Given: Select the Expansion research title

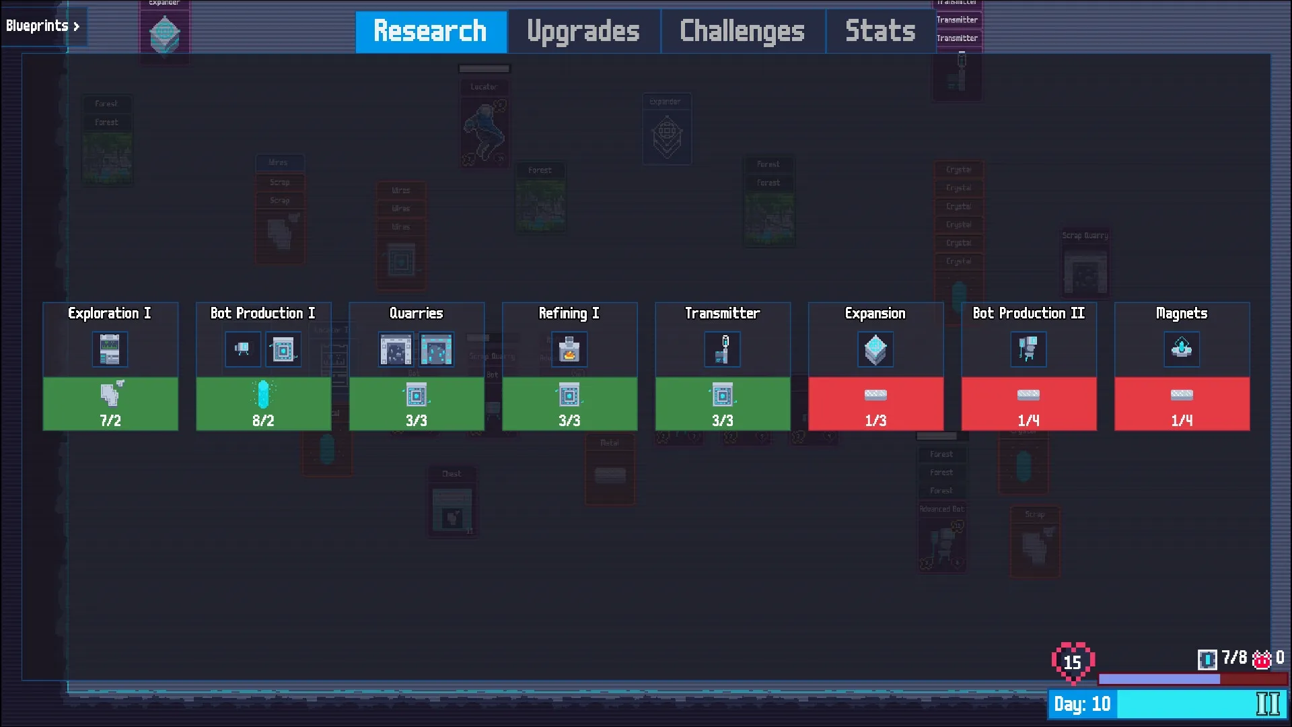Looking at the screenshot, I should pos(875,314).
